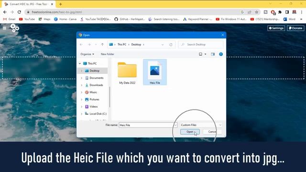Click Cancel button in file dialog
Screen dimensions: 306x172
212,132
